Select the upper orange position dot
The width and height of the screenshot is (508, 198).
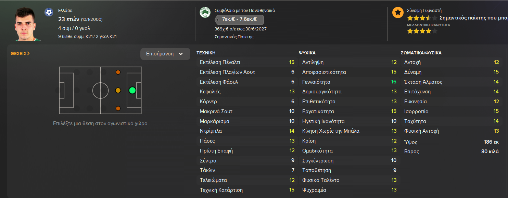point(118,72)
